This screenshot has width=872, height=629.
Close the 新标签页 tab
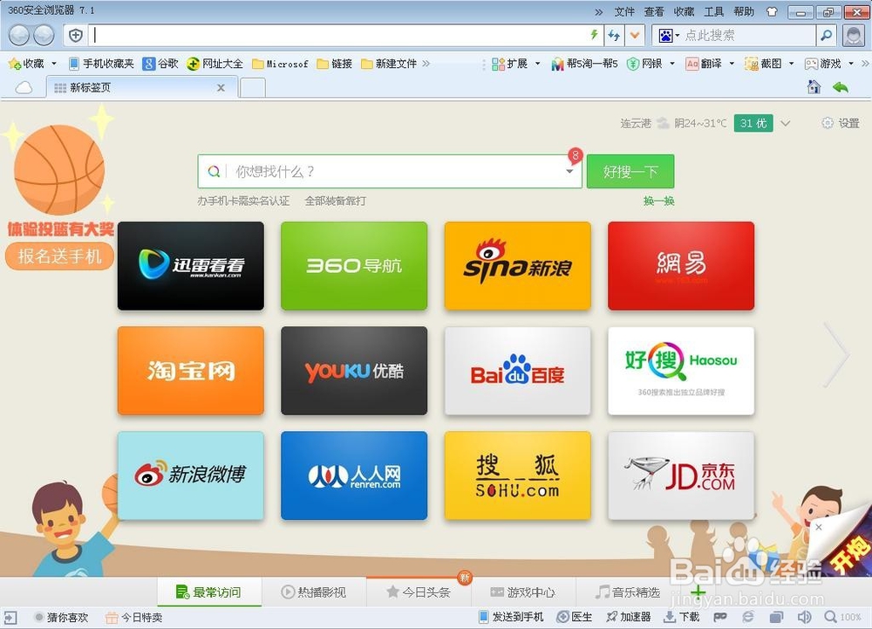pos(221,87)
